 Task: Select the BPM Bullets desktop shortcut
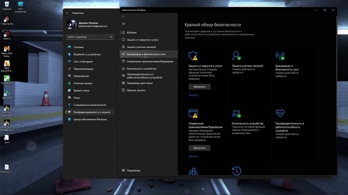click(7, 66)
